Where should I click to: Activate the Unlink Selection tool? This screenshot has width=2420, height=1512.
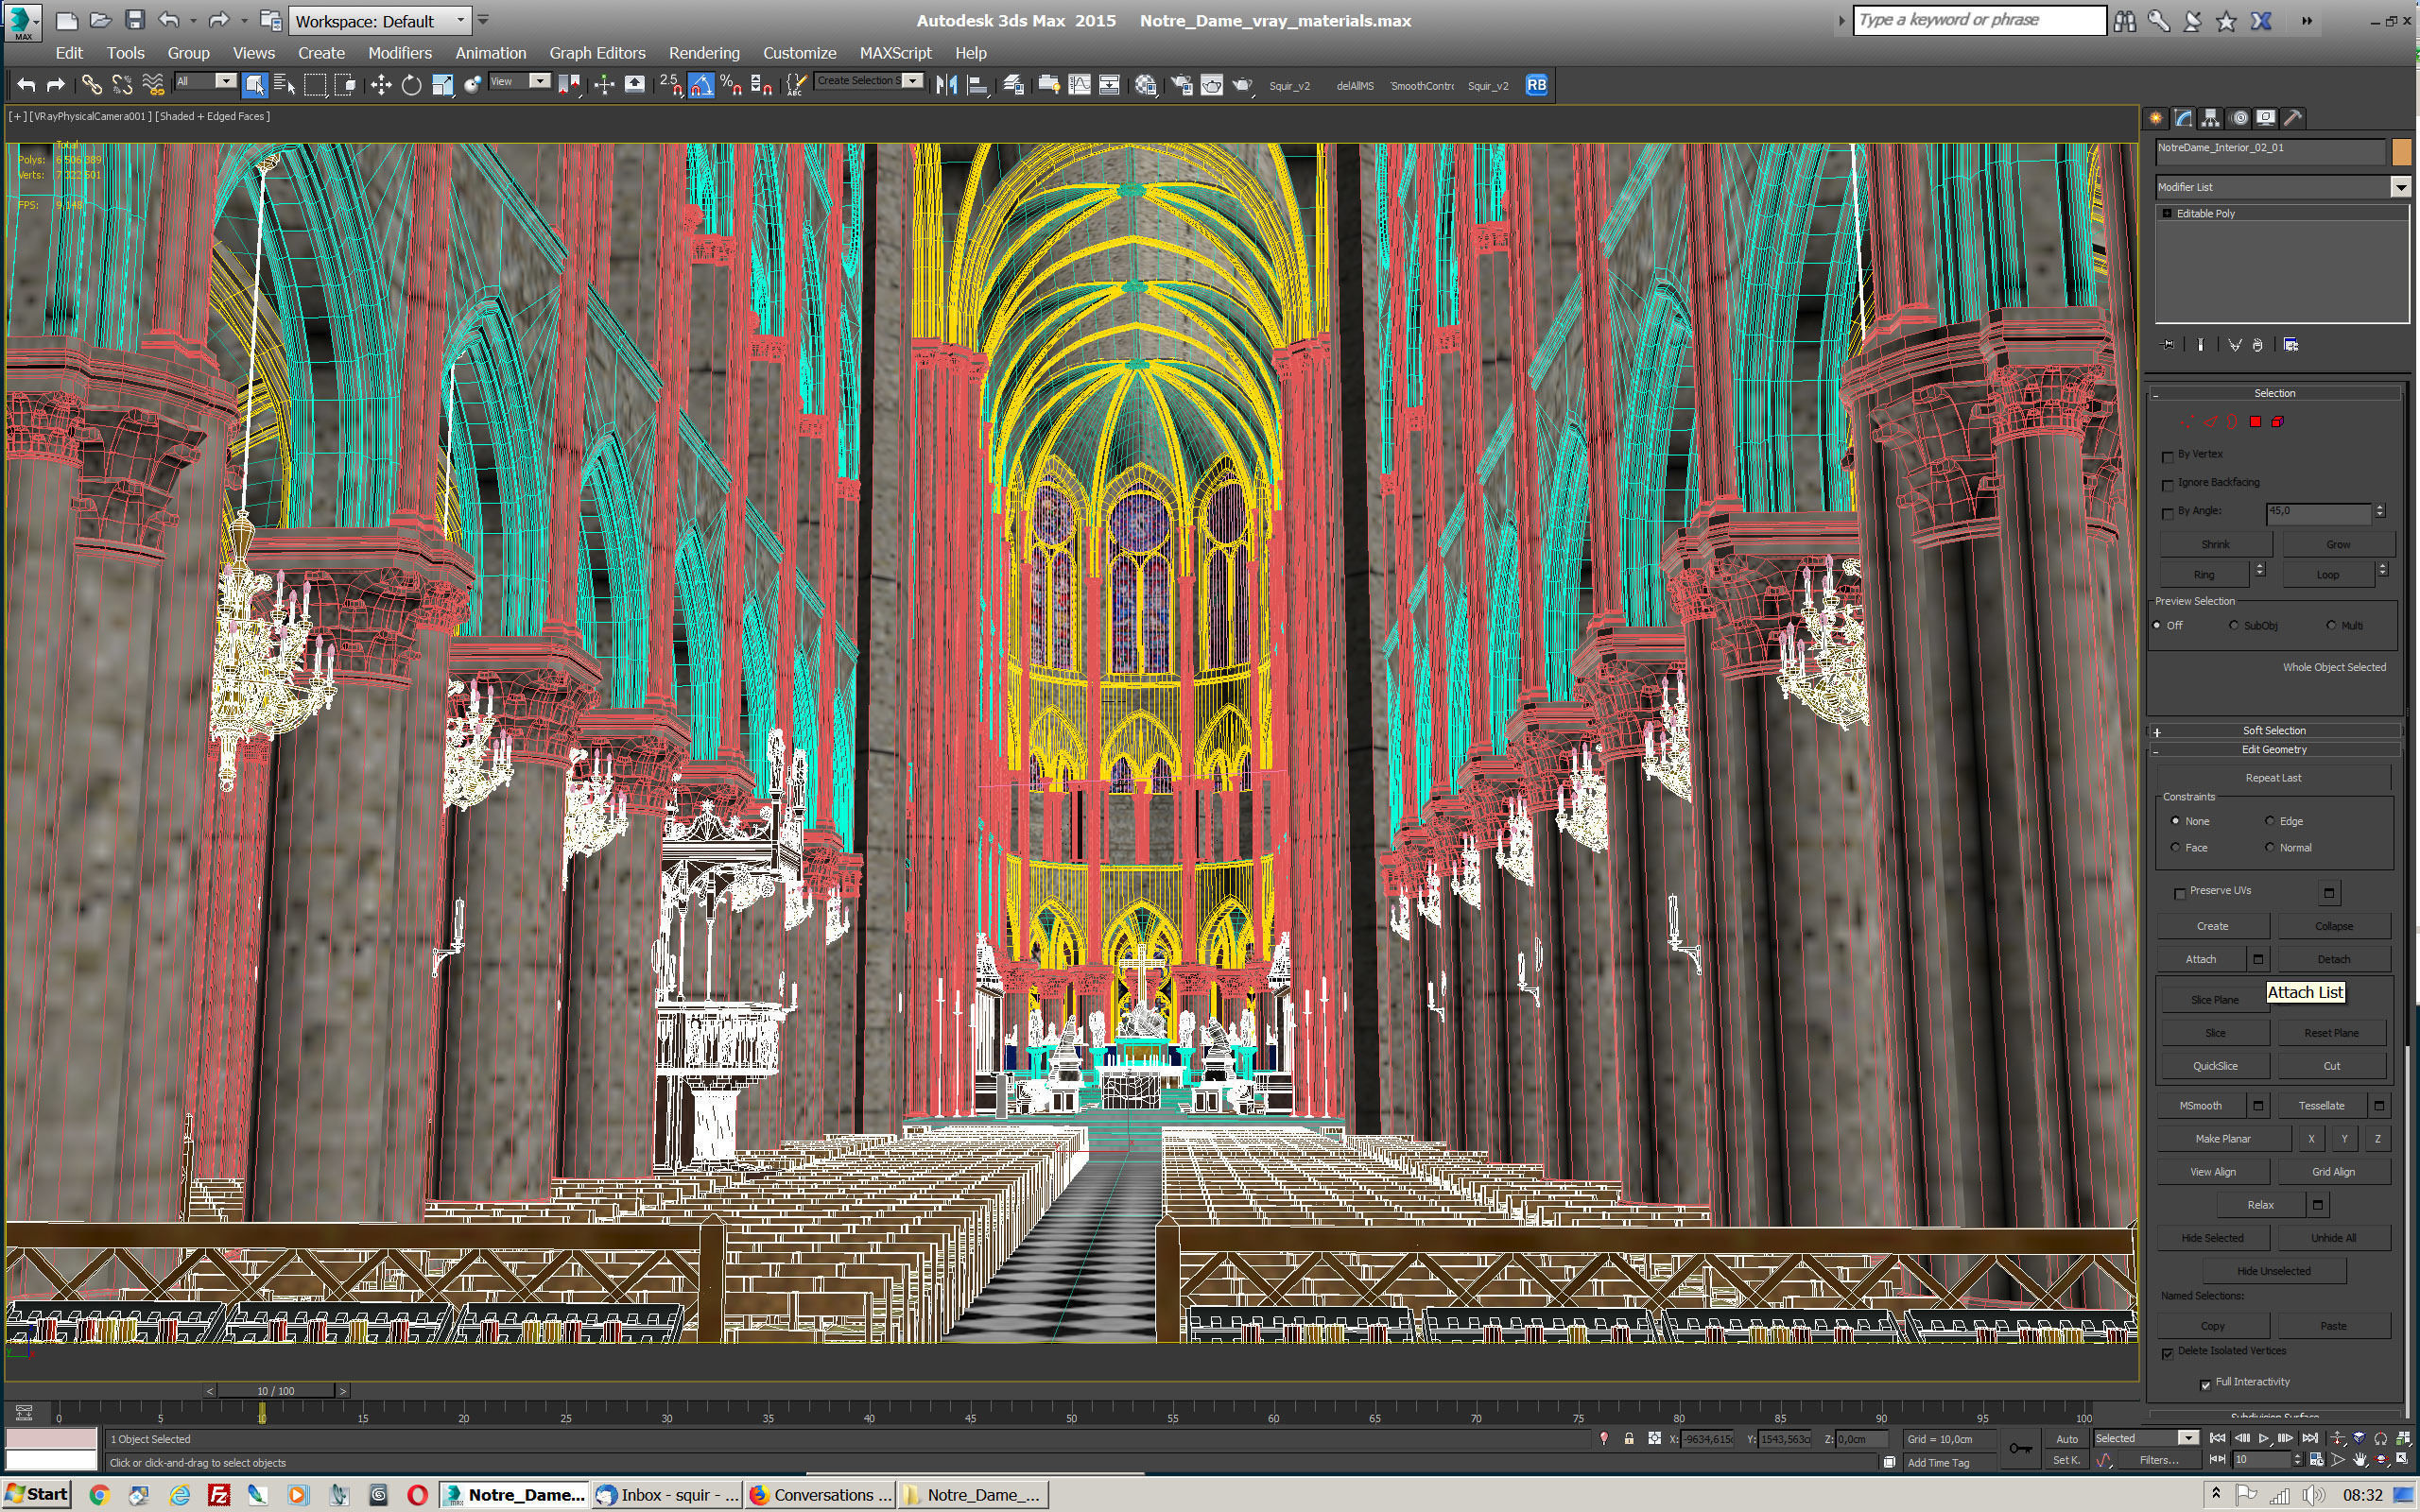tap(122, 85)
